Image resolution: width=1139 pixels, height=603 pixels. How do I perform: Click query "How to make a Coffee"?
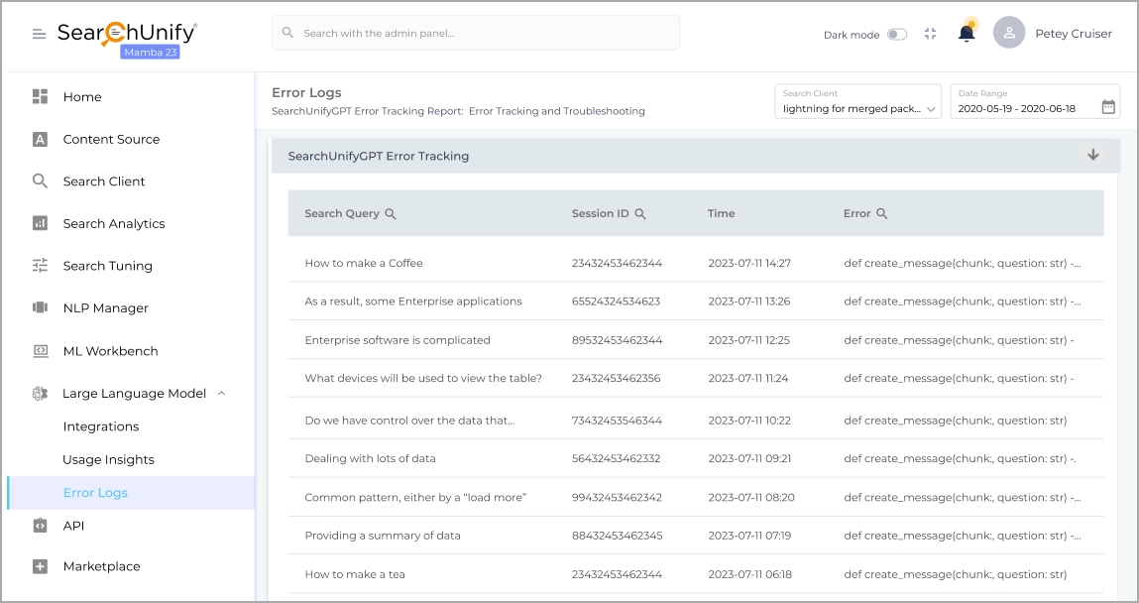[364, 263]
